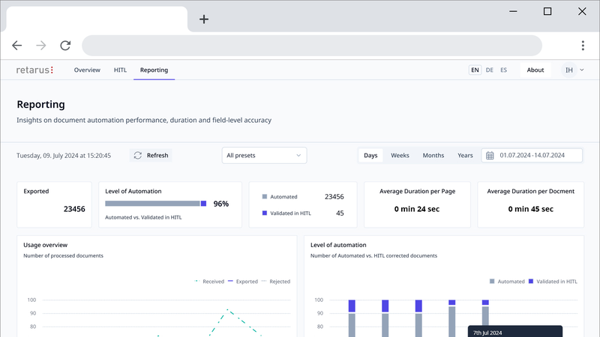Go to the HITL tab
The height and width of the screenshot is (337, 600).
(x=120, y=70)
